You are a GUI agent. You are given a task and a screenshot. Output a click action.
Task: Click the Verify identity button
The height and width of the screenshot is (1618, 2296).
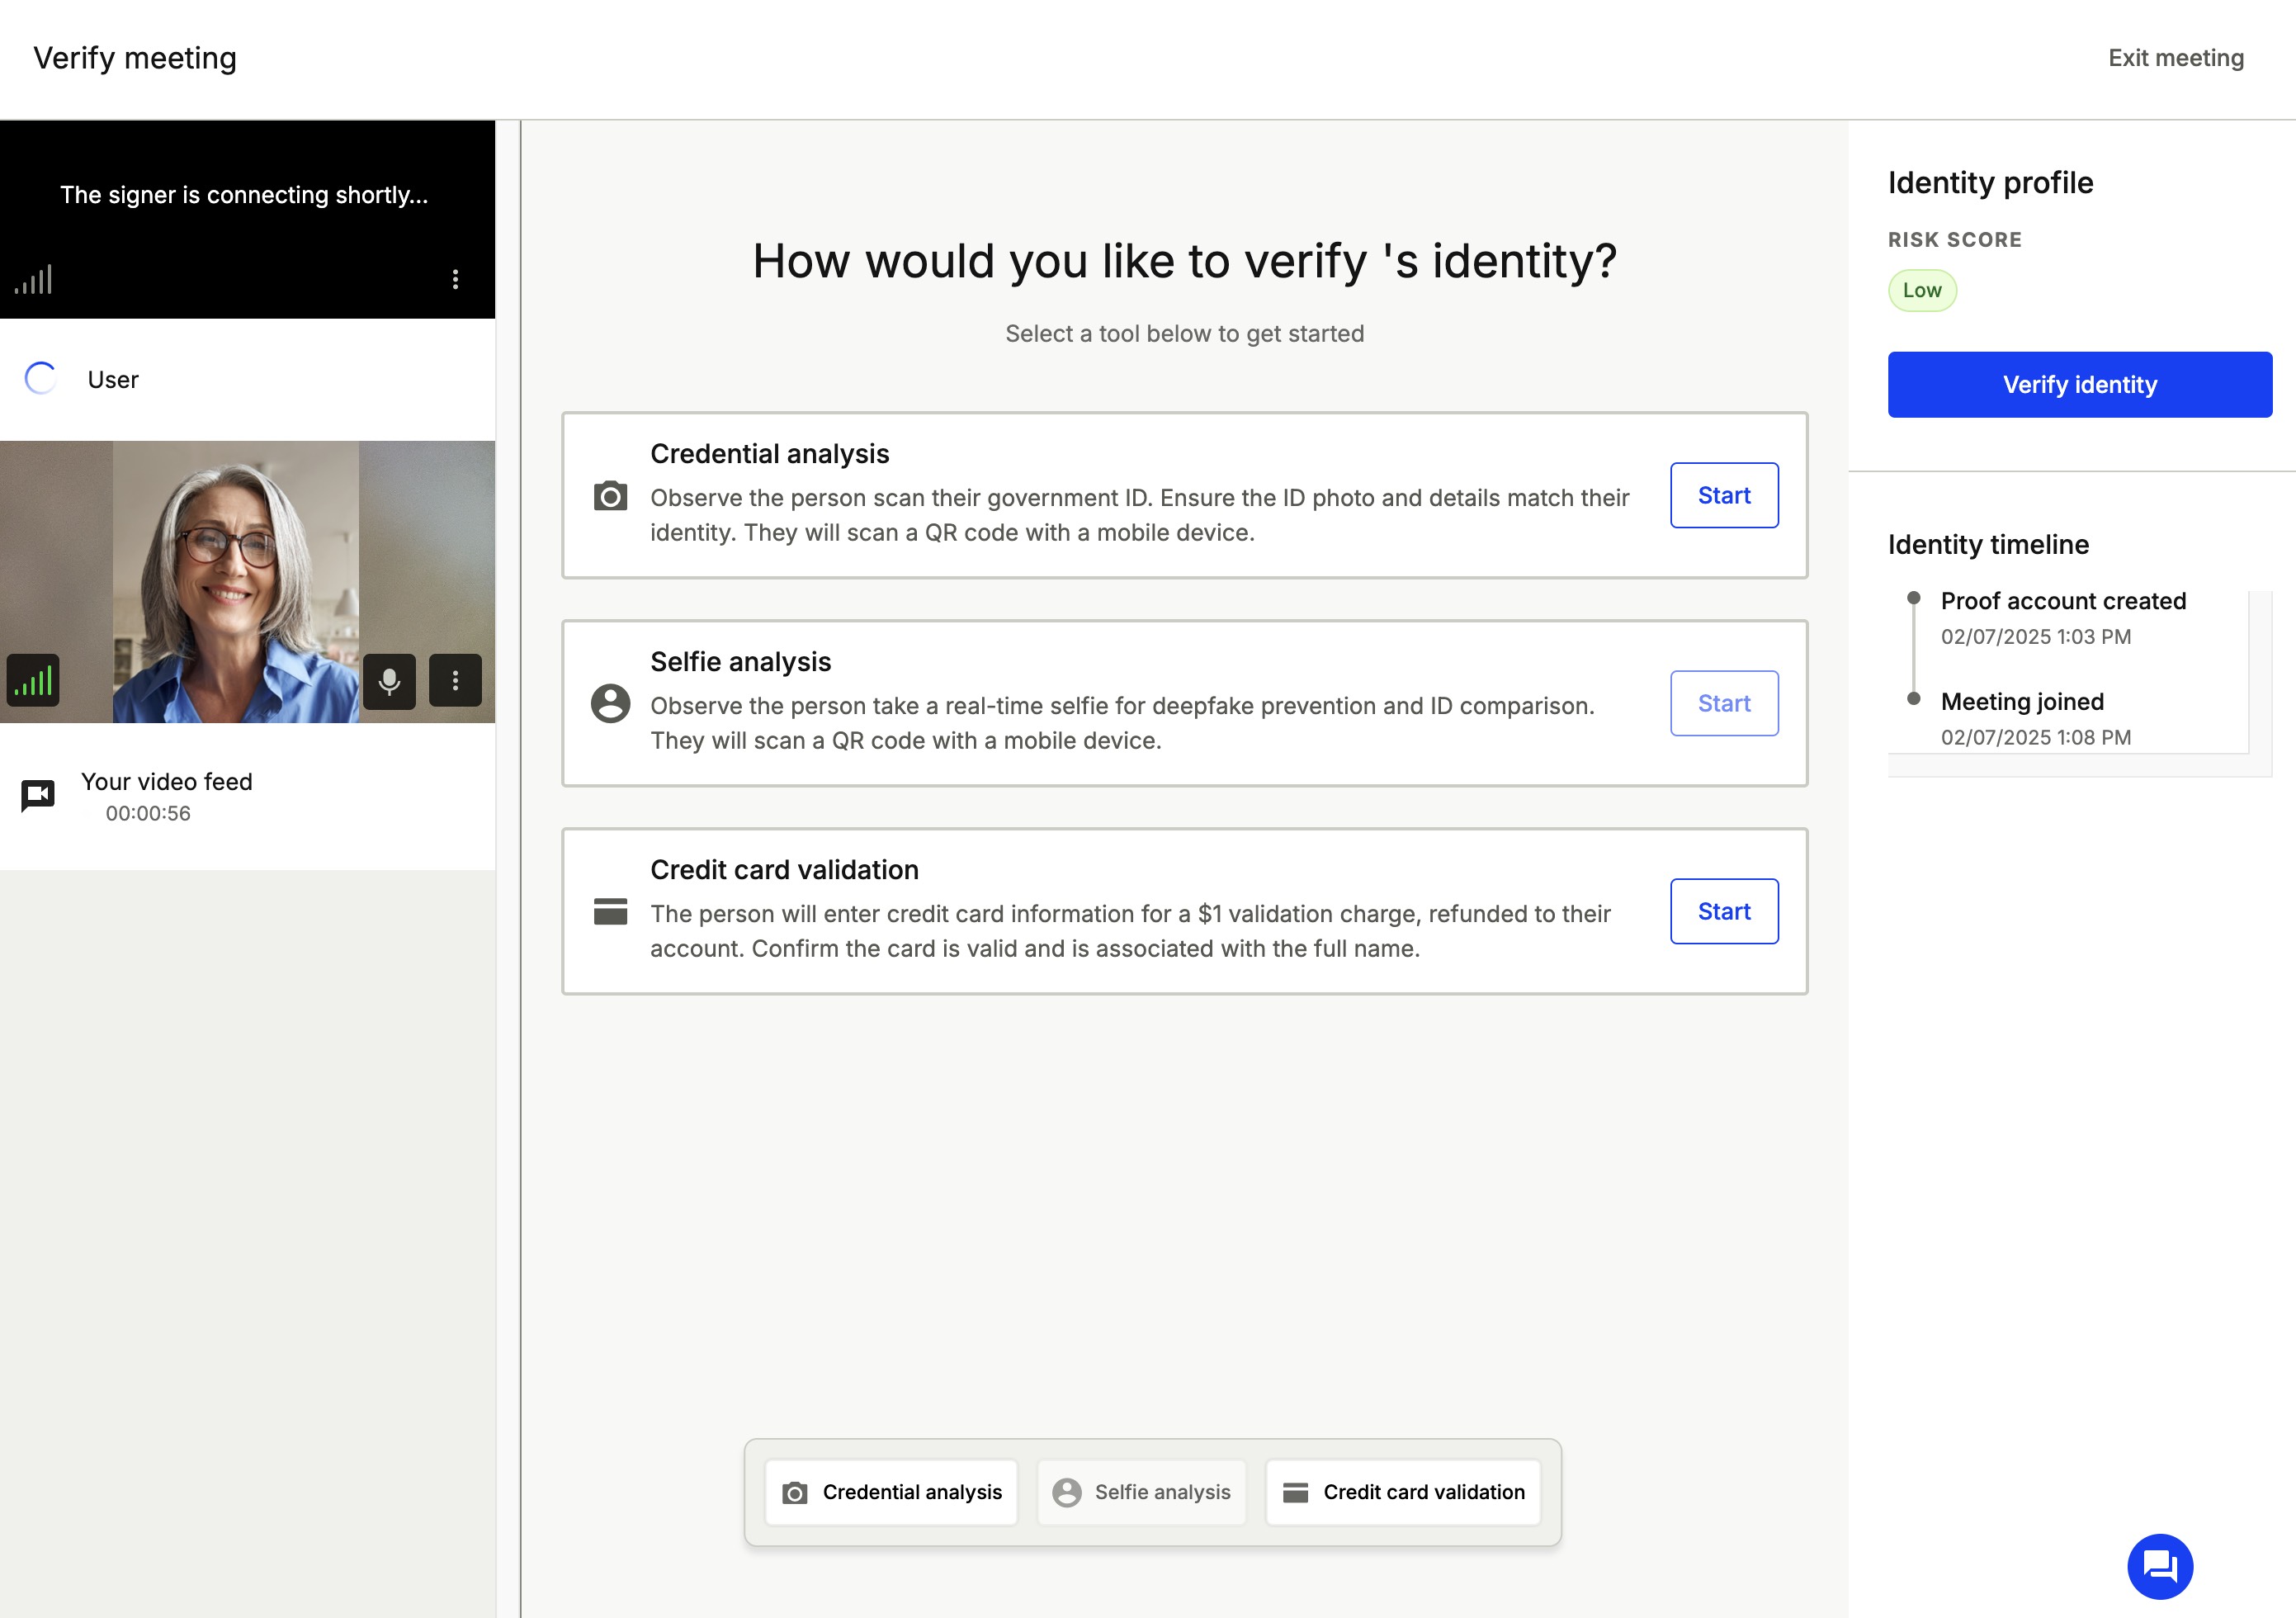[x=2080, y=385]
